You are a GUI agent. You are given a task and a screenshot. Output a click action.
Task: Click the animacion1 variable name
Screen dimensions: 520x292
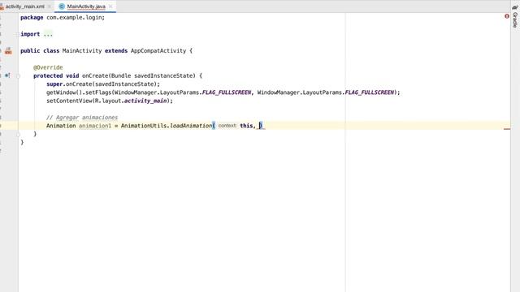tap(95, 126)
